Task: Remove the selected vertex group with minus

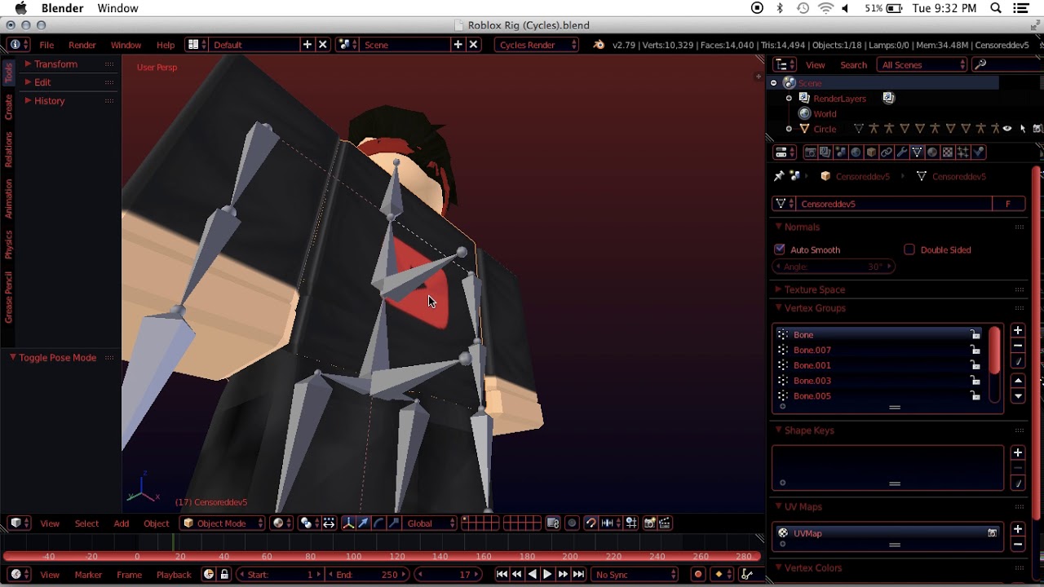Action: pos(1017,346)
